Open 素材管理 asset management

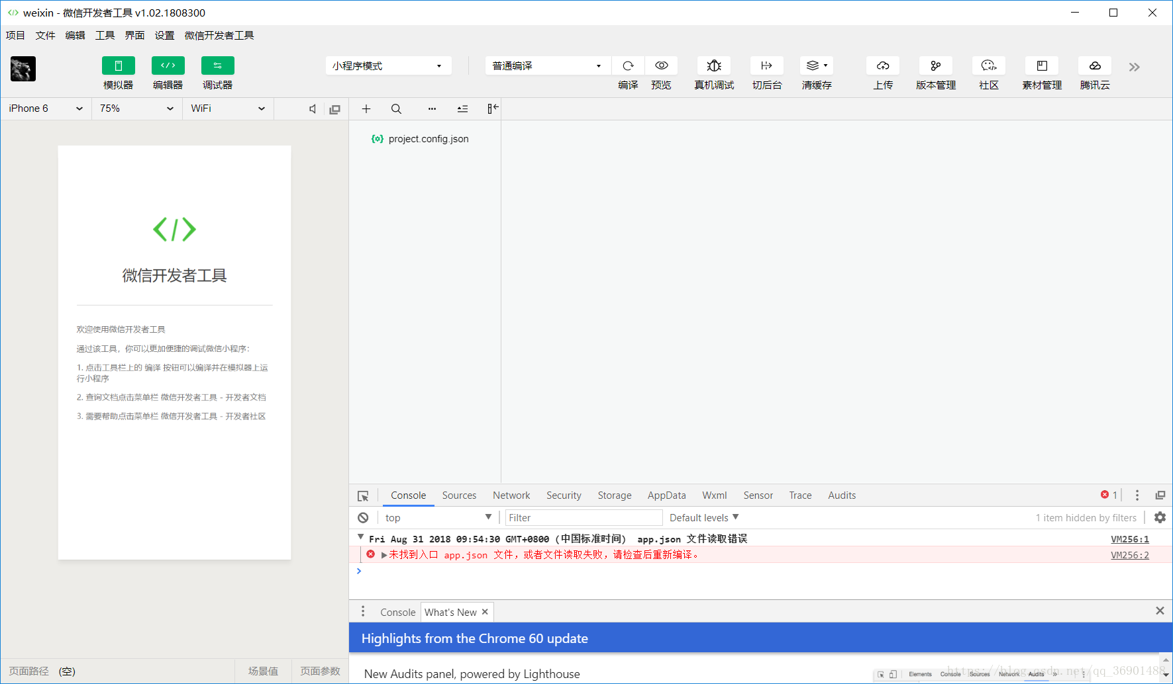(1042, 65)
